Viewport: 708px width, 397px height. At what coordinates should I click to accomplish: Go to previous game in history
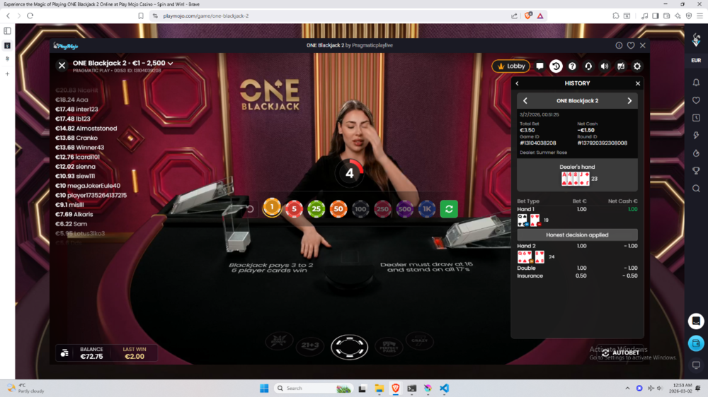pos(525,101)
